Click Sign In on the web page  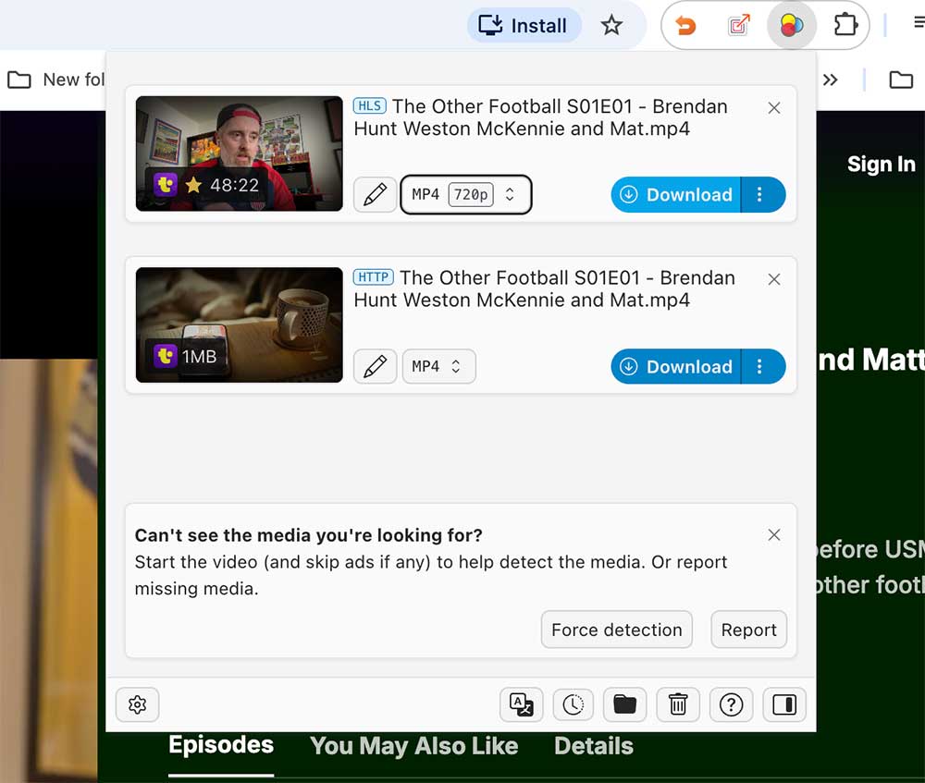click(881, 164)
